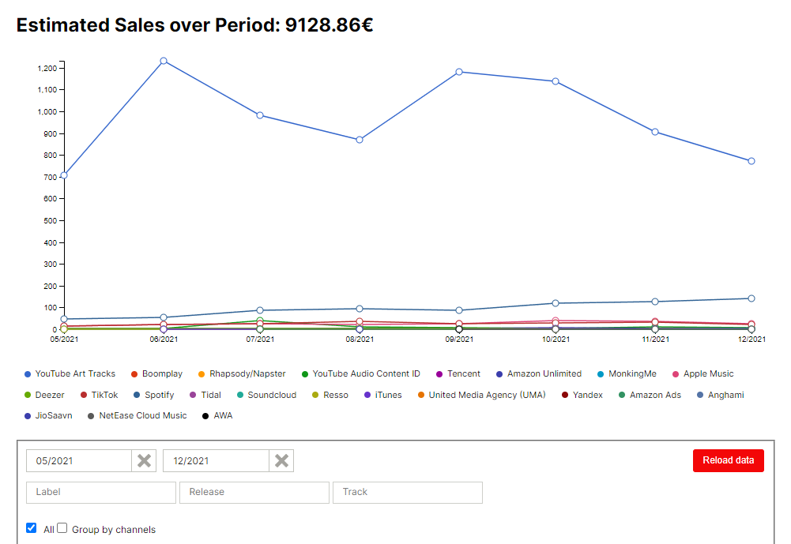Screen dimensions: 791x544
Task: Select the TikTok legend label
Action: tap(104, 395)
